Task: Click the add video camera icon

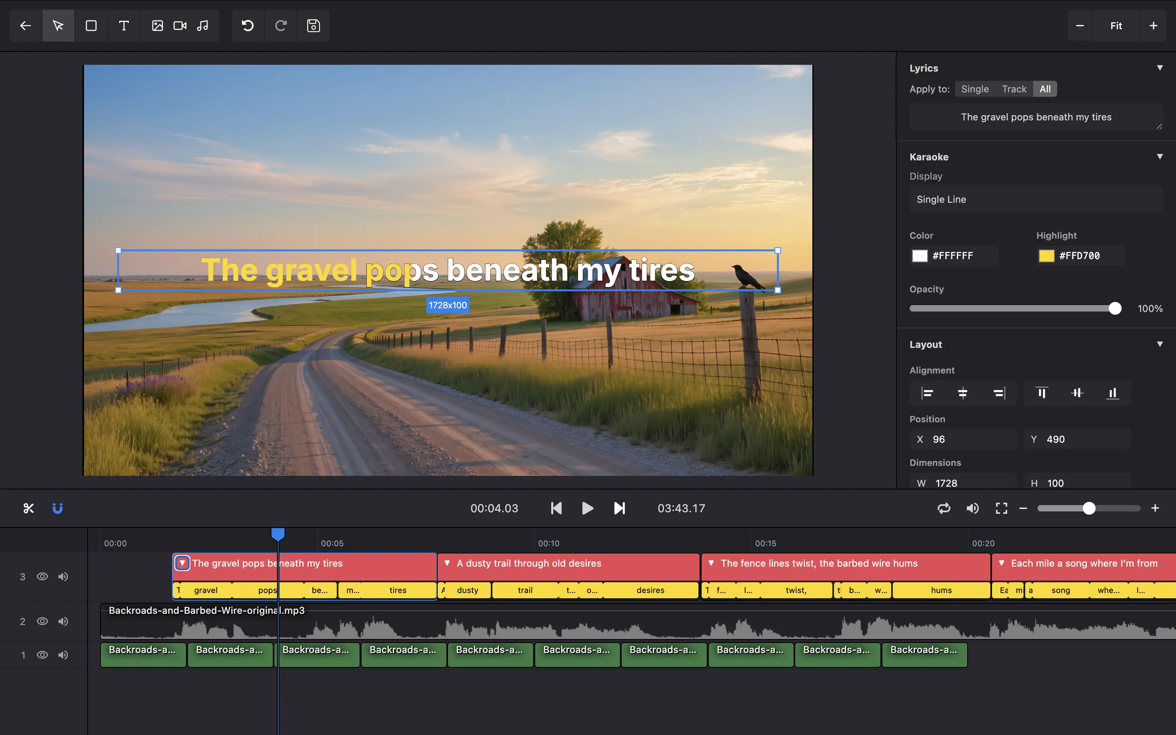Action: 180,26
